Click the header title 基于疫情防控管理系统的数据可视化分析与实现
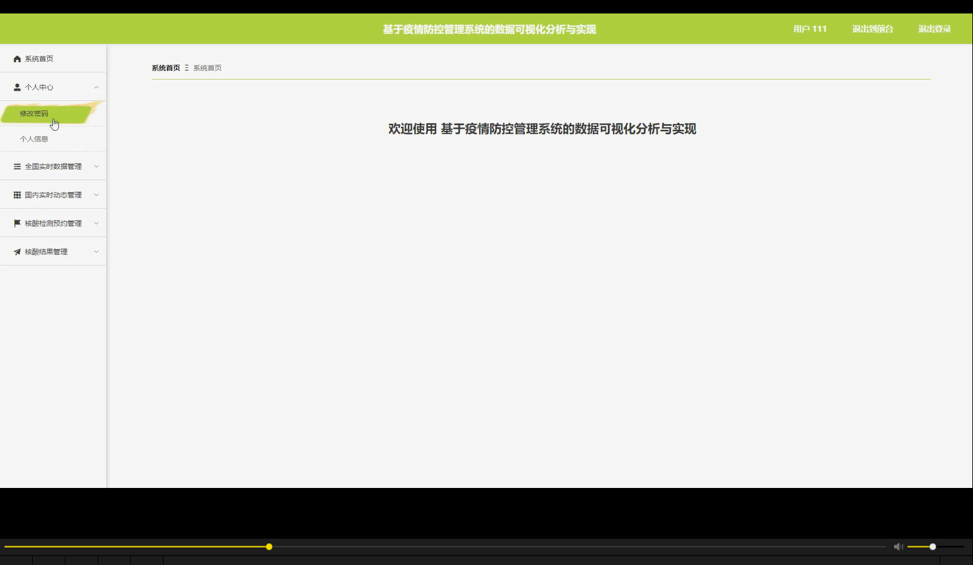The image size is (973, 565). [x=490, y=30]
